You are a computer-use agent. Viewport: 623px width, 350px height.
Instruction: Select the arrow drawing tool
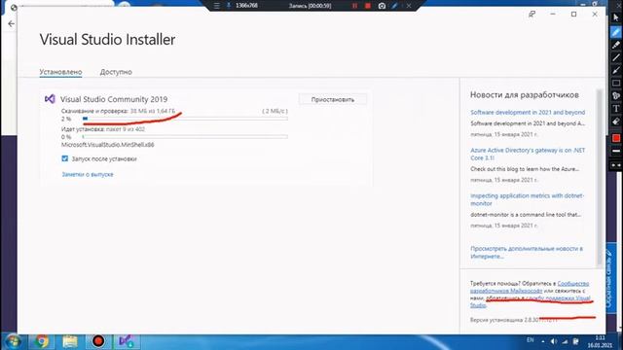616,71
